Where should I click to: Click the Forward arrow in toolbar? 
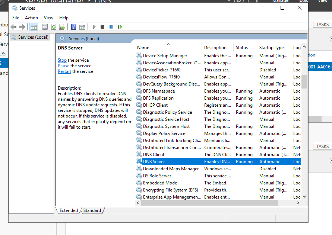pyautogui.click(x=22, y=27)
